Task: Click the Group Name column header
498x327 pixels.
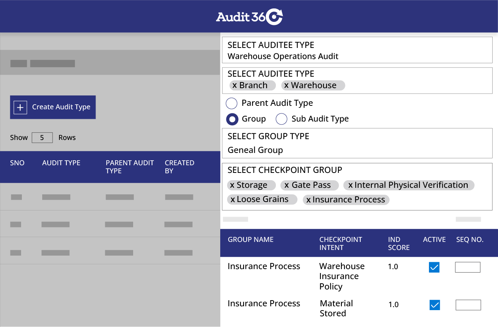Action: click(x=251, y=239)
